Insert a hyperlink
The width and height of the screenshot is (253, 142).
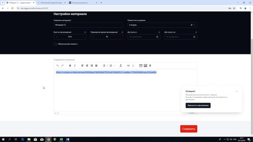point(128,65)
